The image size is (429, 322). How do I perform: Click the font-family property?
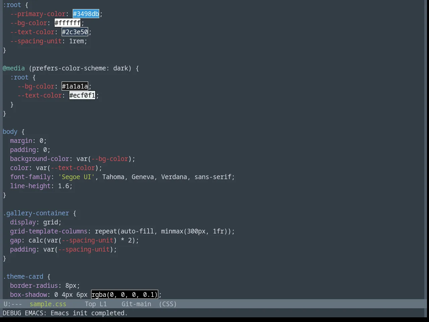point(30,177)
